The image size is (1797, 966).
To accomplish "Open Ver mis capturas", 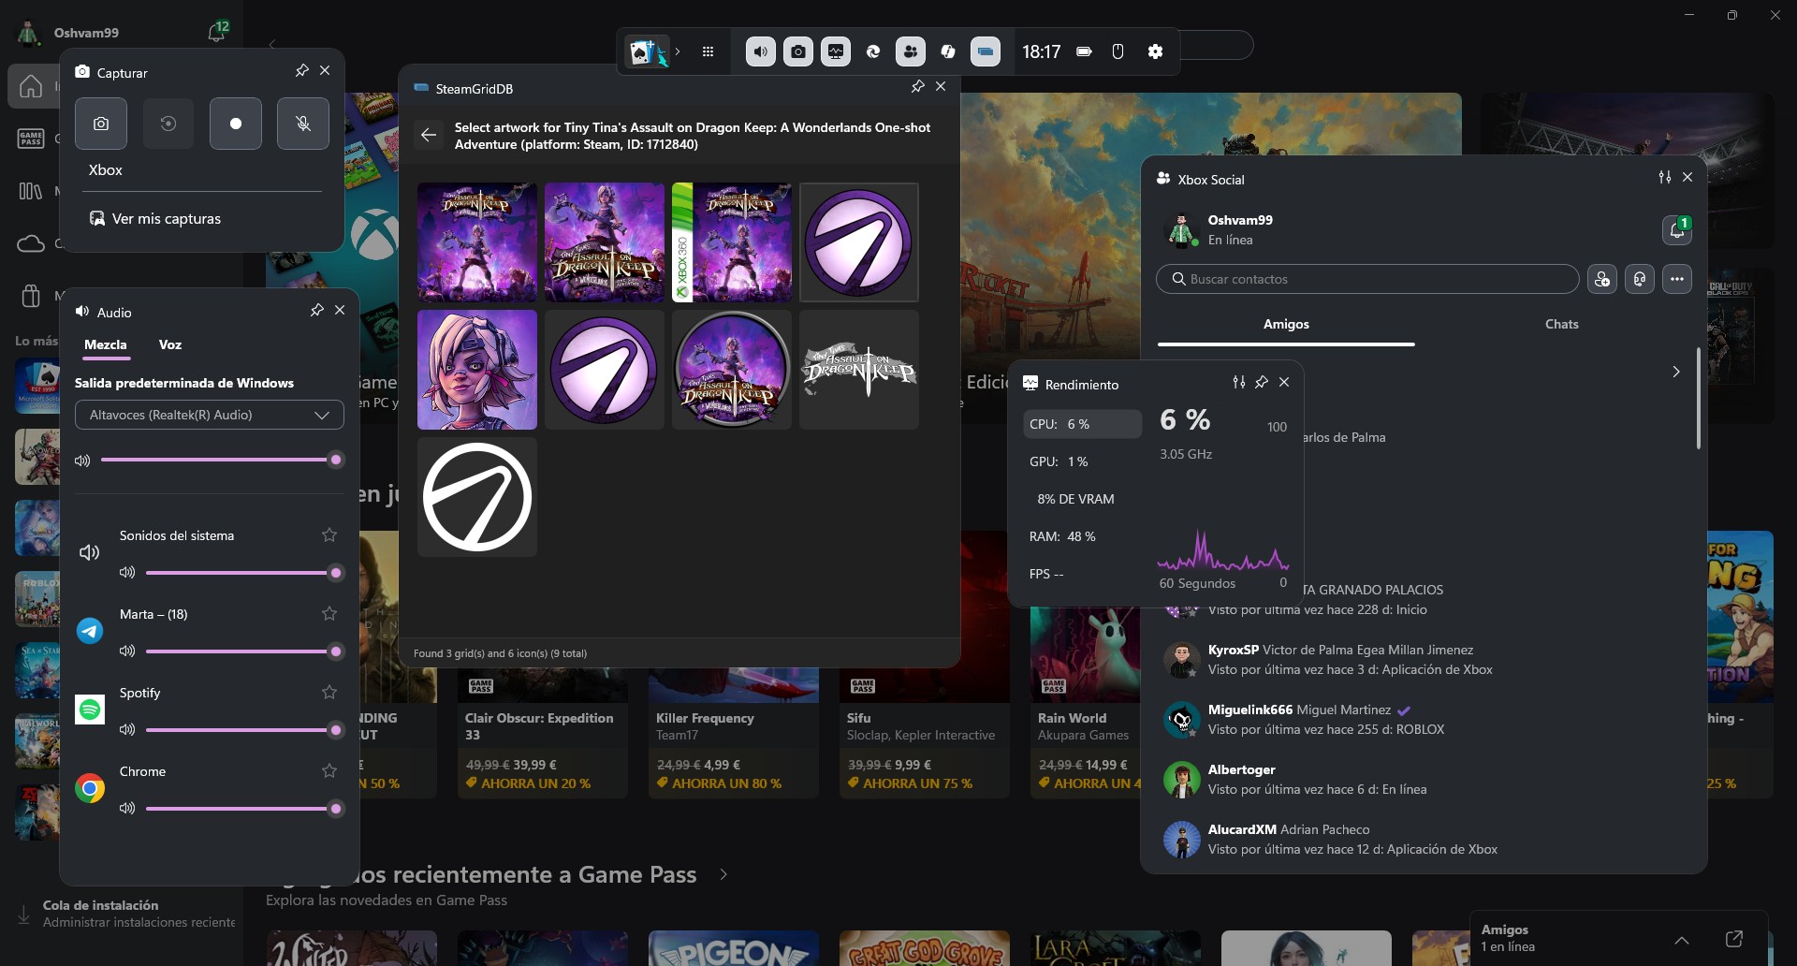I will 166,218.
